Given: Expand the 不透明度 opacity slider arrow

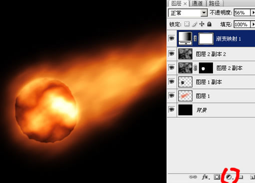Looking at the screenshot, I should pyautogui.click(x=253, y=12).
